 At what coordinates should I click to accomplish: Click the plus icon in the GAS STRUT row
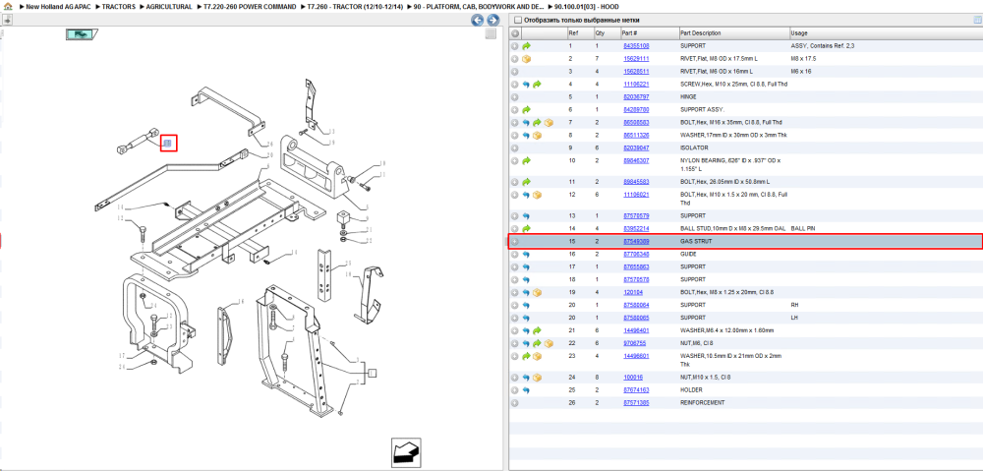pyautogui.click(x=515, y=242)
